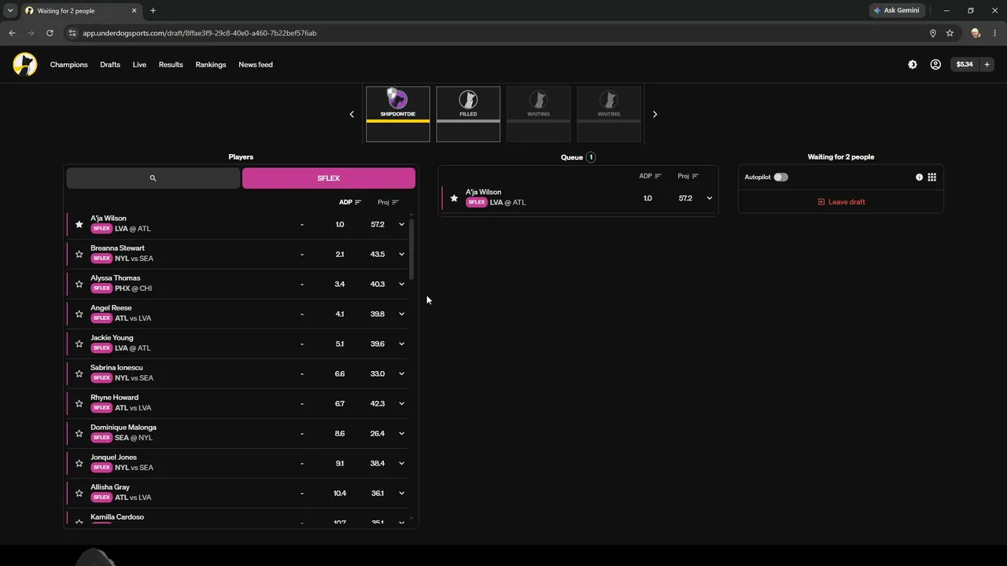Expand Angel Reese player details
Viewport: 1007px width, 566px height.
[x=401, y=314]
